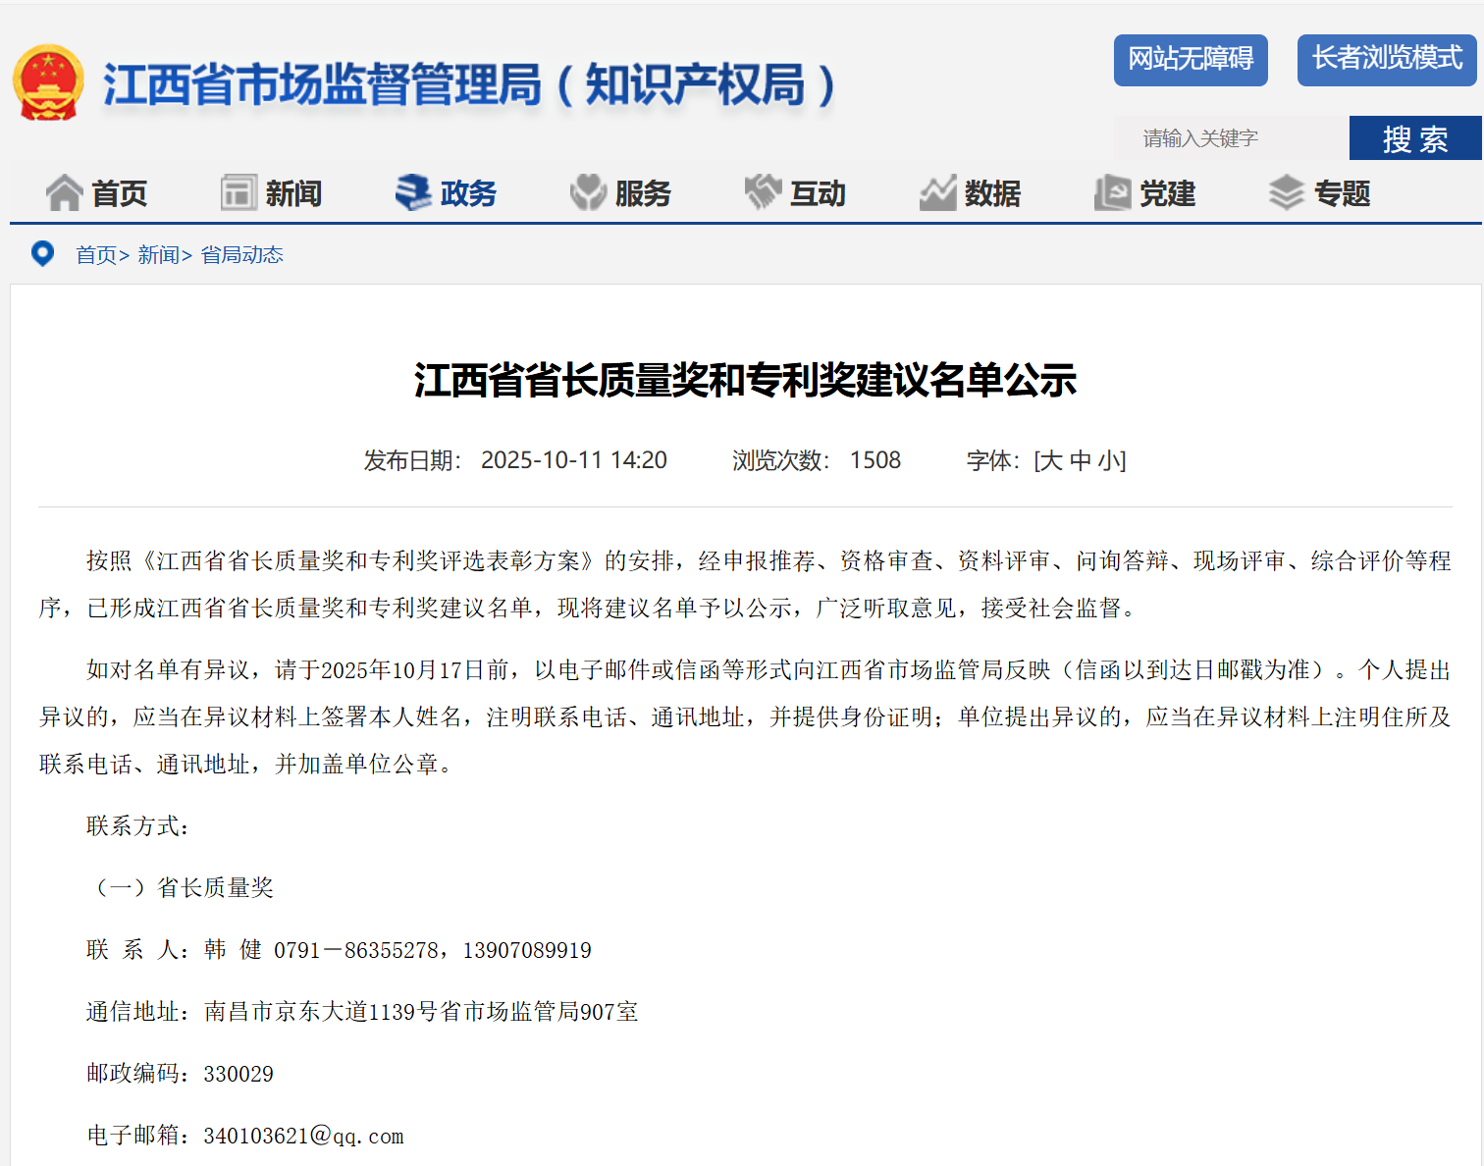Viewport: 1484px width, 1166px height.
Task: Click the chart icon beside 数据
Action: (937, 193)
